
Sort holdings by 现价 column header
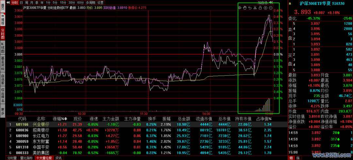pos(78,119)
